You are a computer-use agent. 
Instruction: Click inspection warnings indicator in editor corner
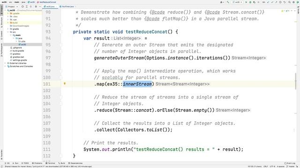(x=285, y=11)
